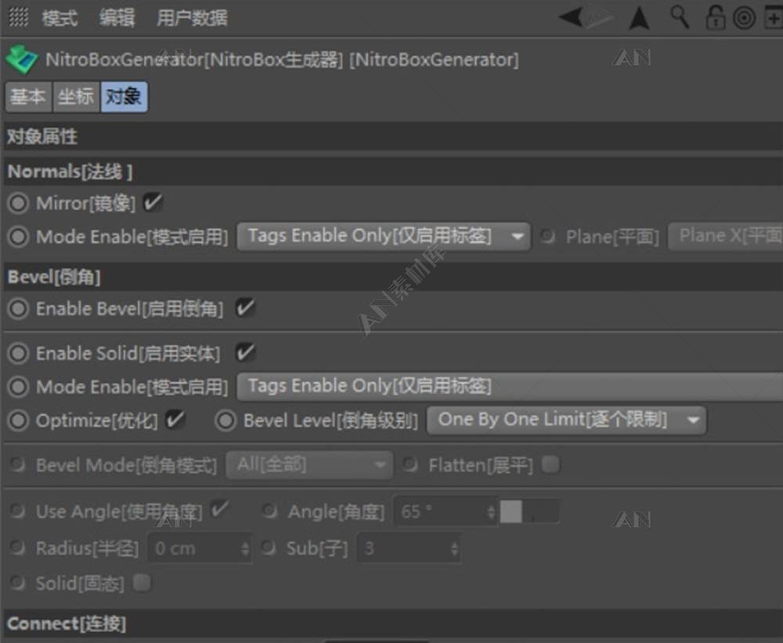Click the Sub value 3 field
Screen dimensions: 783x643
(409, 548)
